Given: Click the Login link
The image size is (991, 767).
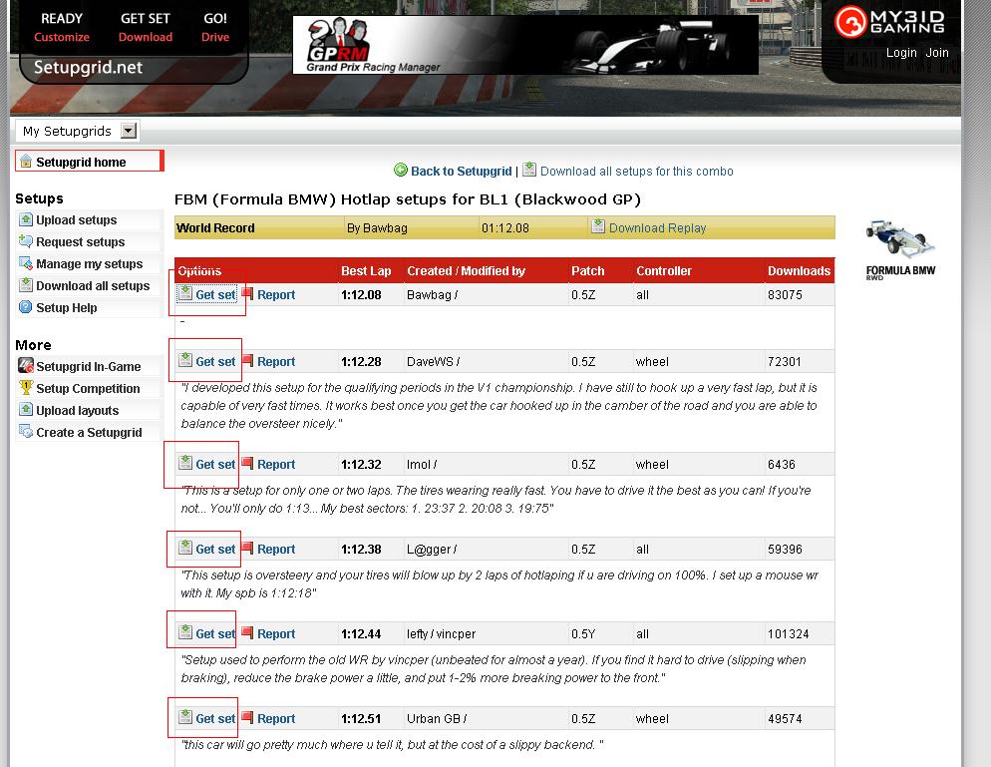Looking at the screenshot, I should tap(901, 53).
